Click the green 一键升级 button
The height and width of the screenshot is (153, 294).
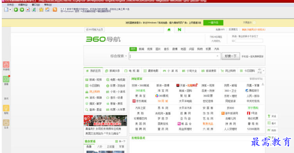tap(213, 23)
